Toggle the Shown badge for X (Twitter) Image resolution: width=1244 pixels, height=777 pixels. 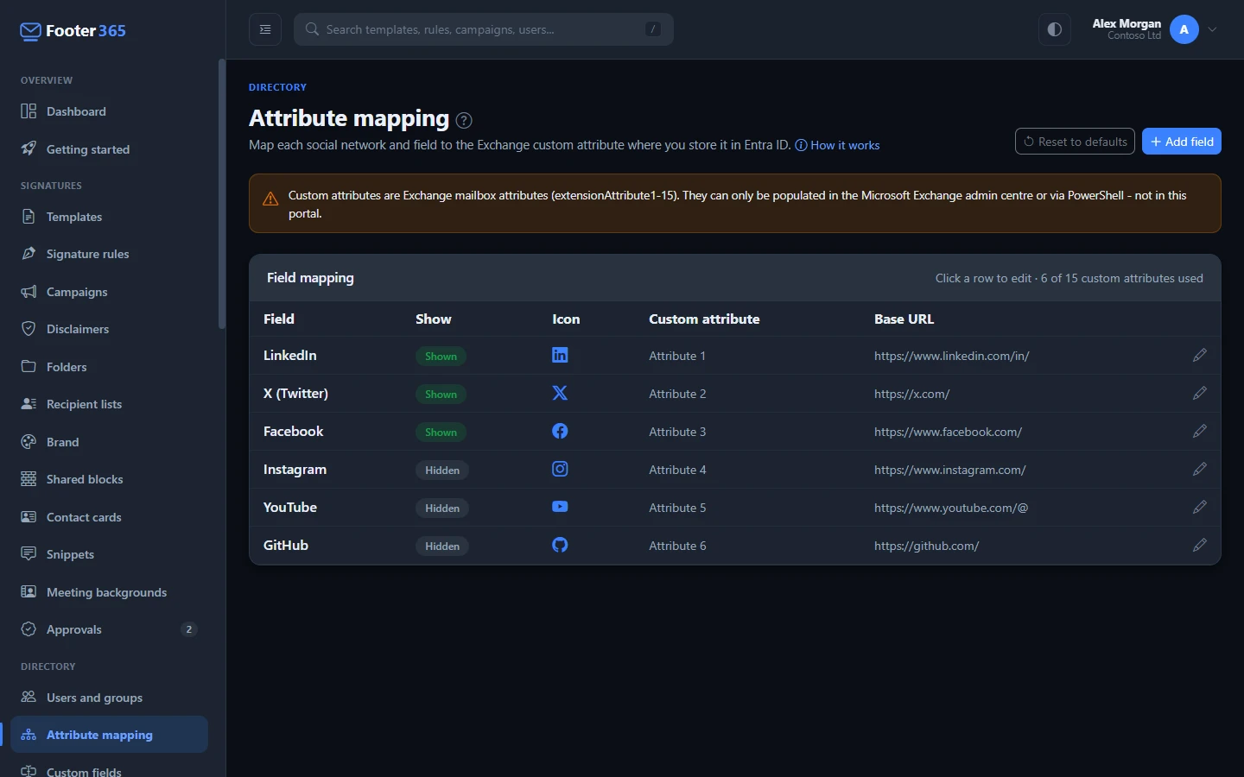[441, 395]
